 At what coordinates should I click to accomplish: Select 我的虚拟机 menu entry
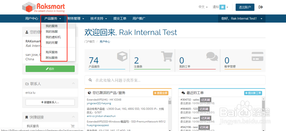[58, 37]
